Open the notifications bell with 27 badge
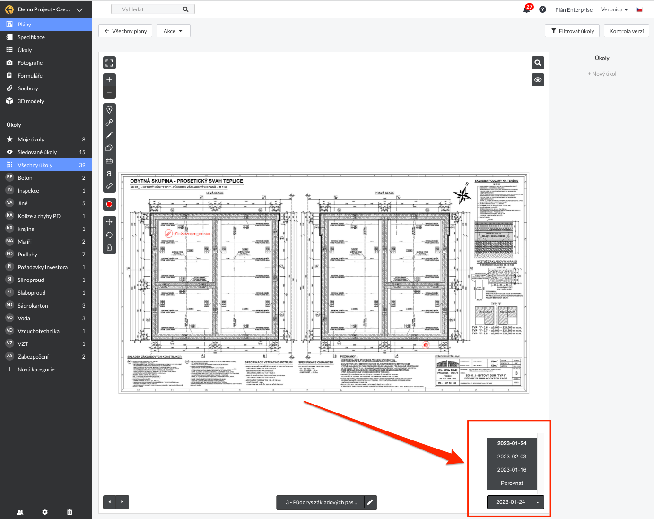The height and width of the screenshot is (519, 654). [x=527, y=9]
